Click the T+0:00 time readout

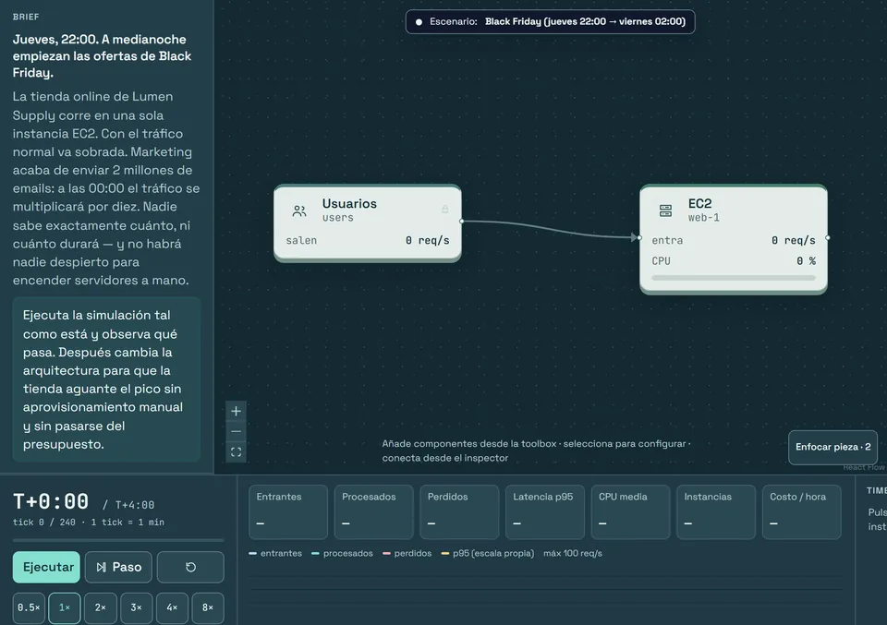coord(51,501)
